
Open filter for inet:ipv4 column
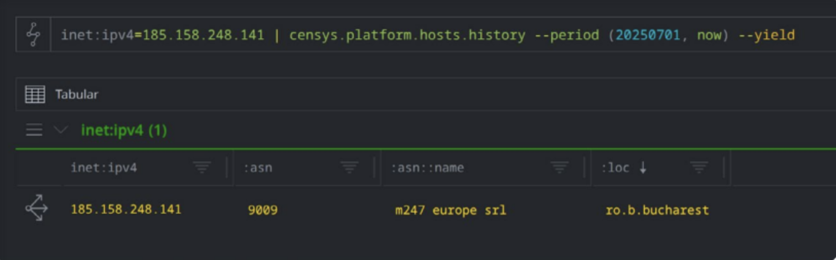click(x=202, y=168)
